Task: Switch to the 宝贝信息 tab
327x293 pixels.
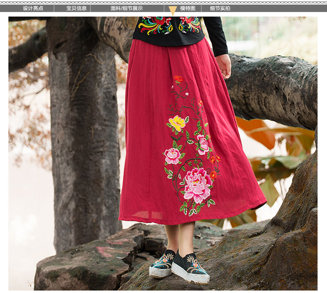Action: point(77,8)
